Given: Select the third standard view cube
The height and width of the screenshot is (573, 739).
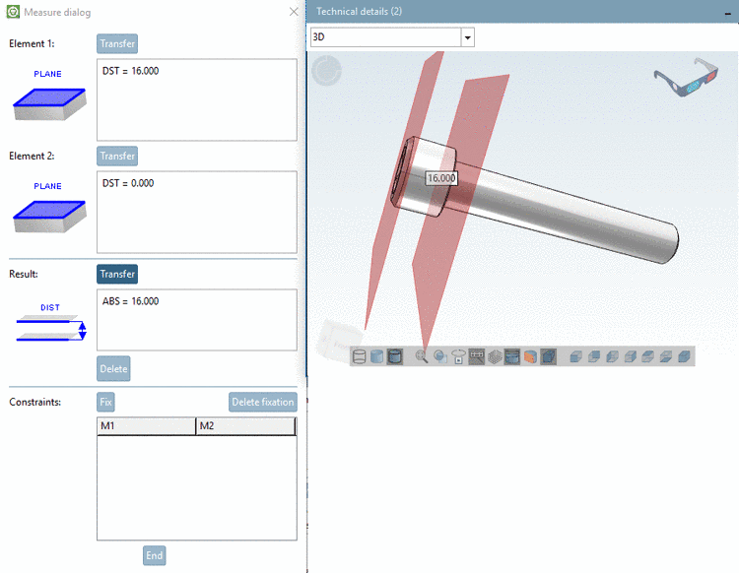Looking at the screenshot, I should [612, 356].
